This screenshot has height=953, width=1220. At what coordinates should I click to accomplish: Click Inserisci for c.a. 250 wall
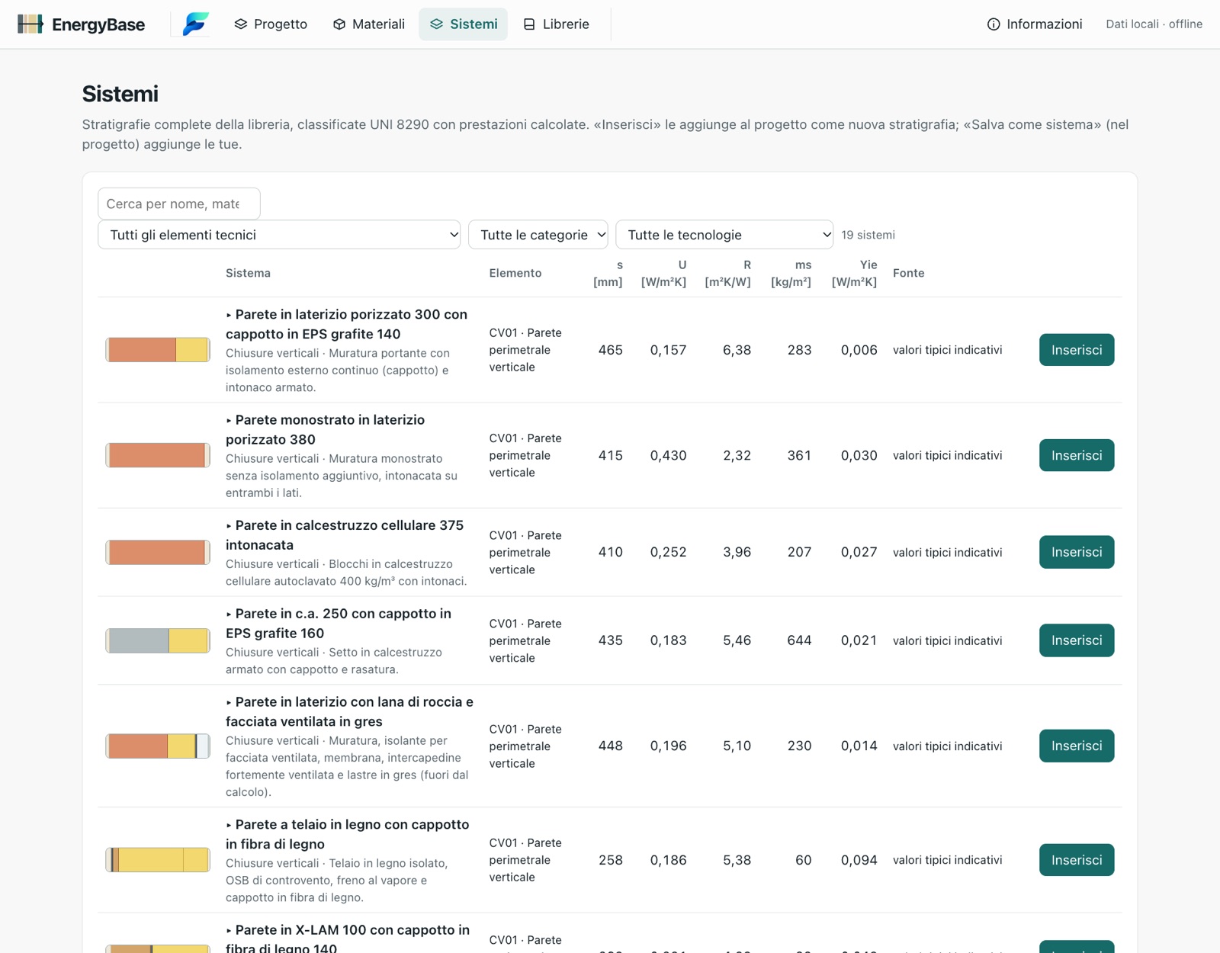coord(1077,640)
